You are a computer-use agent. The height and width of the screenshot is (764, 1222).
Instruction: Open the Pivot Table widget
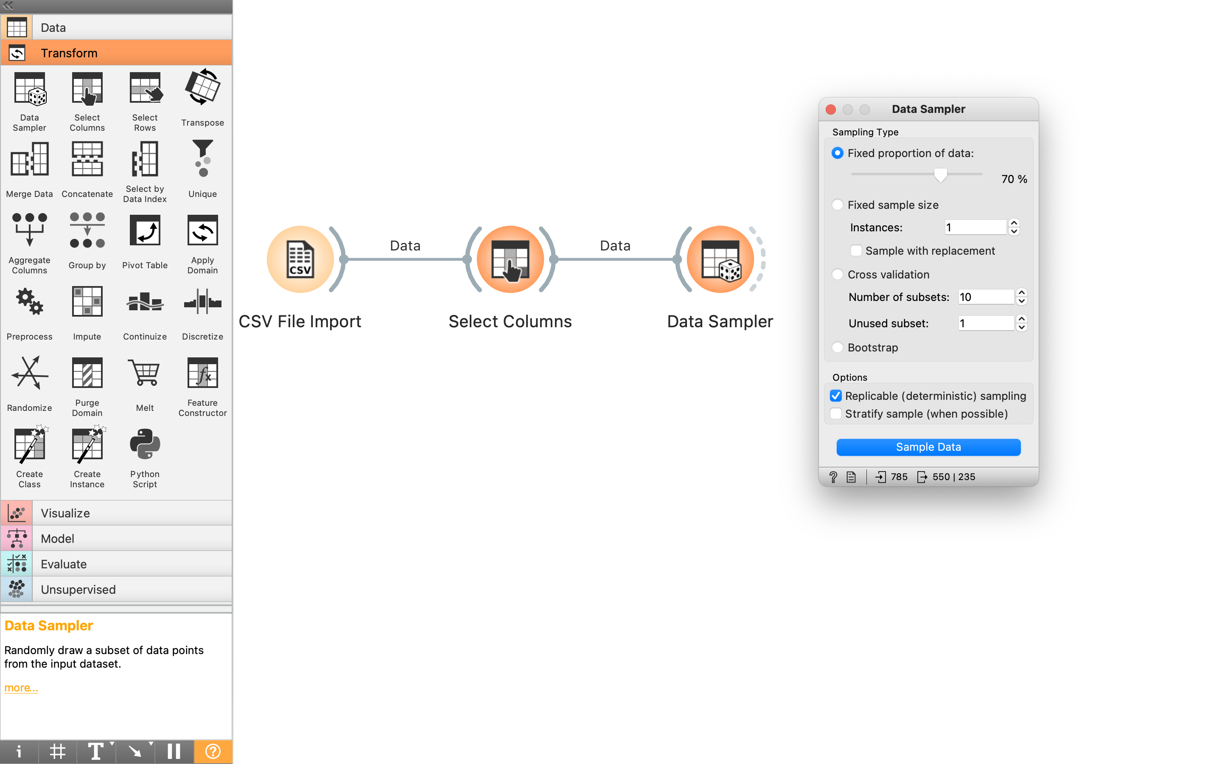[144, 230]
